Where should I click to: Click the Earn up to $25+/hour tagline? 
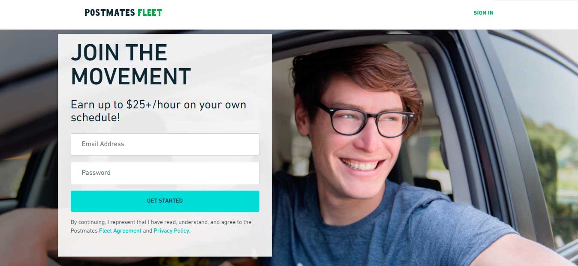158,111
